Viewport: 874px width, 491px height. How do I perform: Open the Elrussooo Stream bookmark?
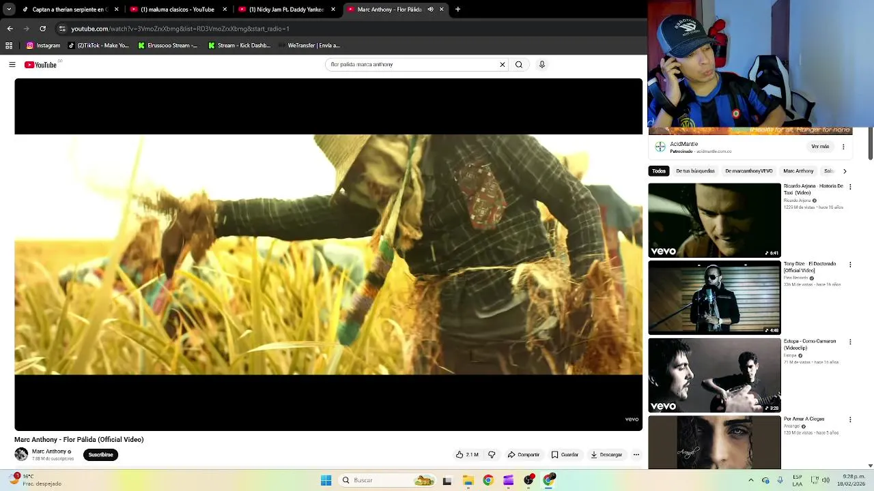pos(167,46)
